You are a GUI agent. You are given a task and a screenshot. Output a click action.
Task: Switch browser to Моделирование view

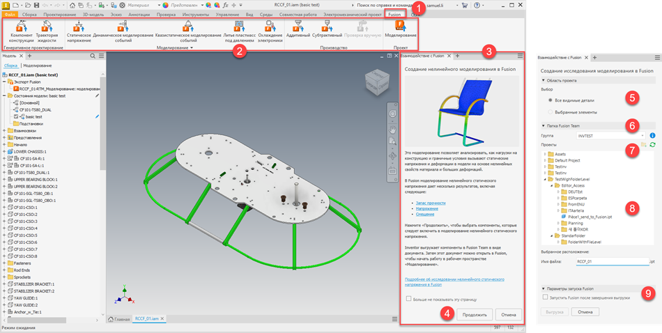38,66
